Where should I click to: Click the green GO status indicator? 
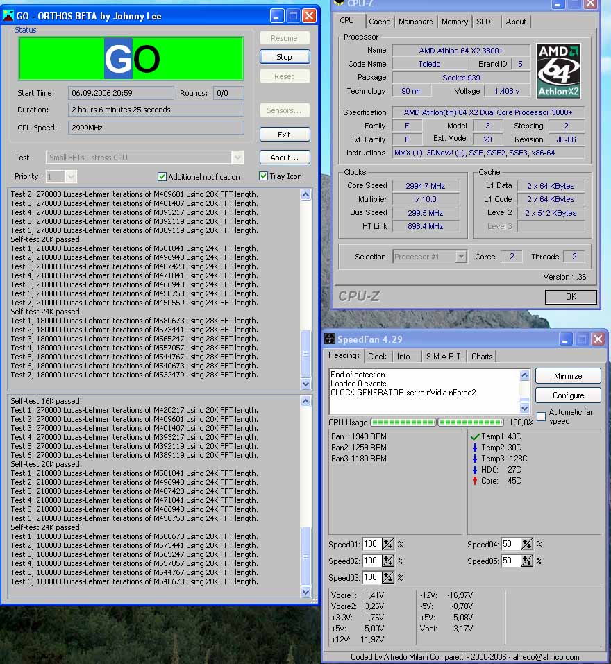pos(131,58)
